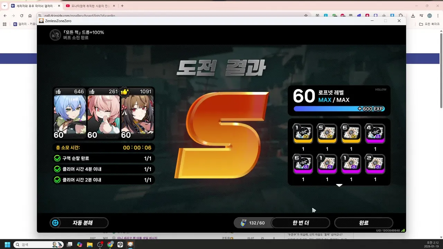Click first gold drive disc reward numbered 1
443x249 pixels.
click(x=303, y=133)
